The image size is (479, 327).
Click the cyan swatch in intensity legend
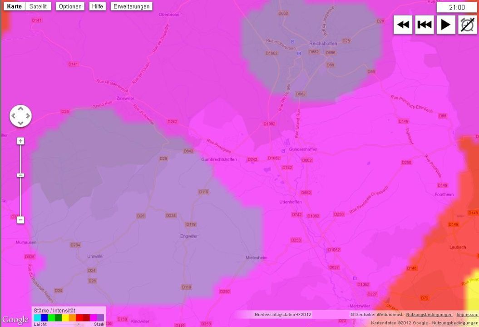tap(37, 318)
